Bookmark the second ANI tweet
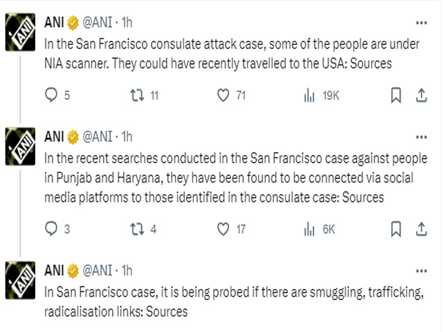The width and height of the screenshot is (443, 332). click(x=396, y=229)
